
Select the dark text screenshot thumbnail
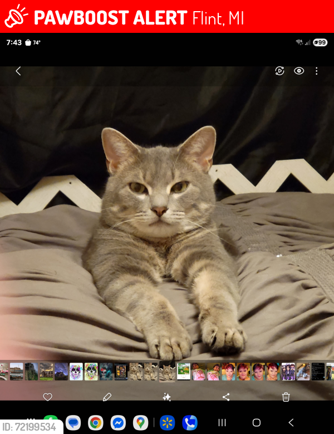[x=318, y=372]
